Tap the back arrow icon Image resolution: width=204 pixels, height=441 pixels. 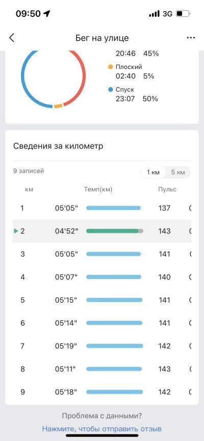tap(12, 38)
